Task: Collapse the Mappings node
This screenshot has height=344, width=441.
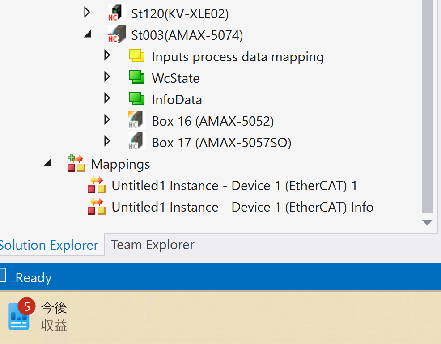Action: coord(47,164)
